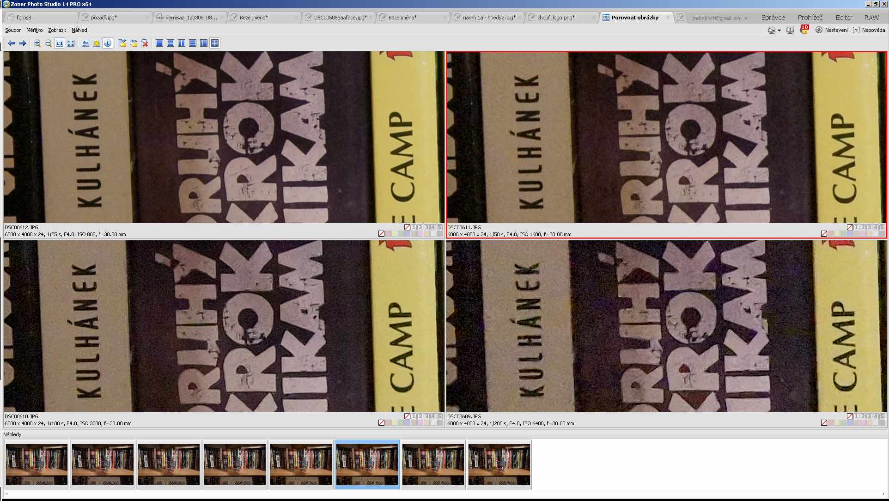Expand the account email dropdown
The image size is (889, 501).
(746, 18)
